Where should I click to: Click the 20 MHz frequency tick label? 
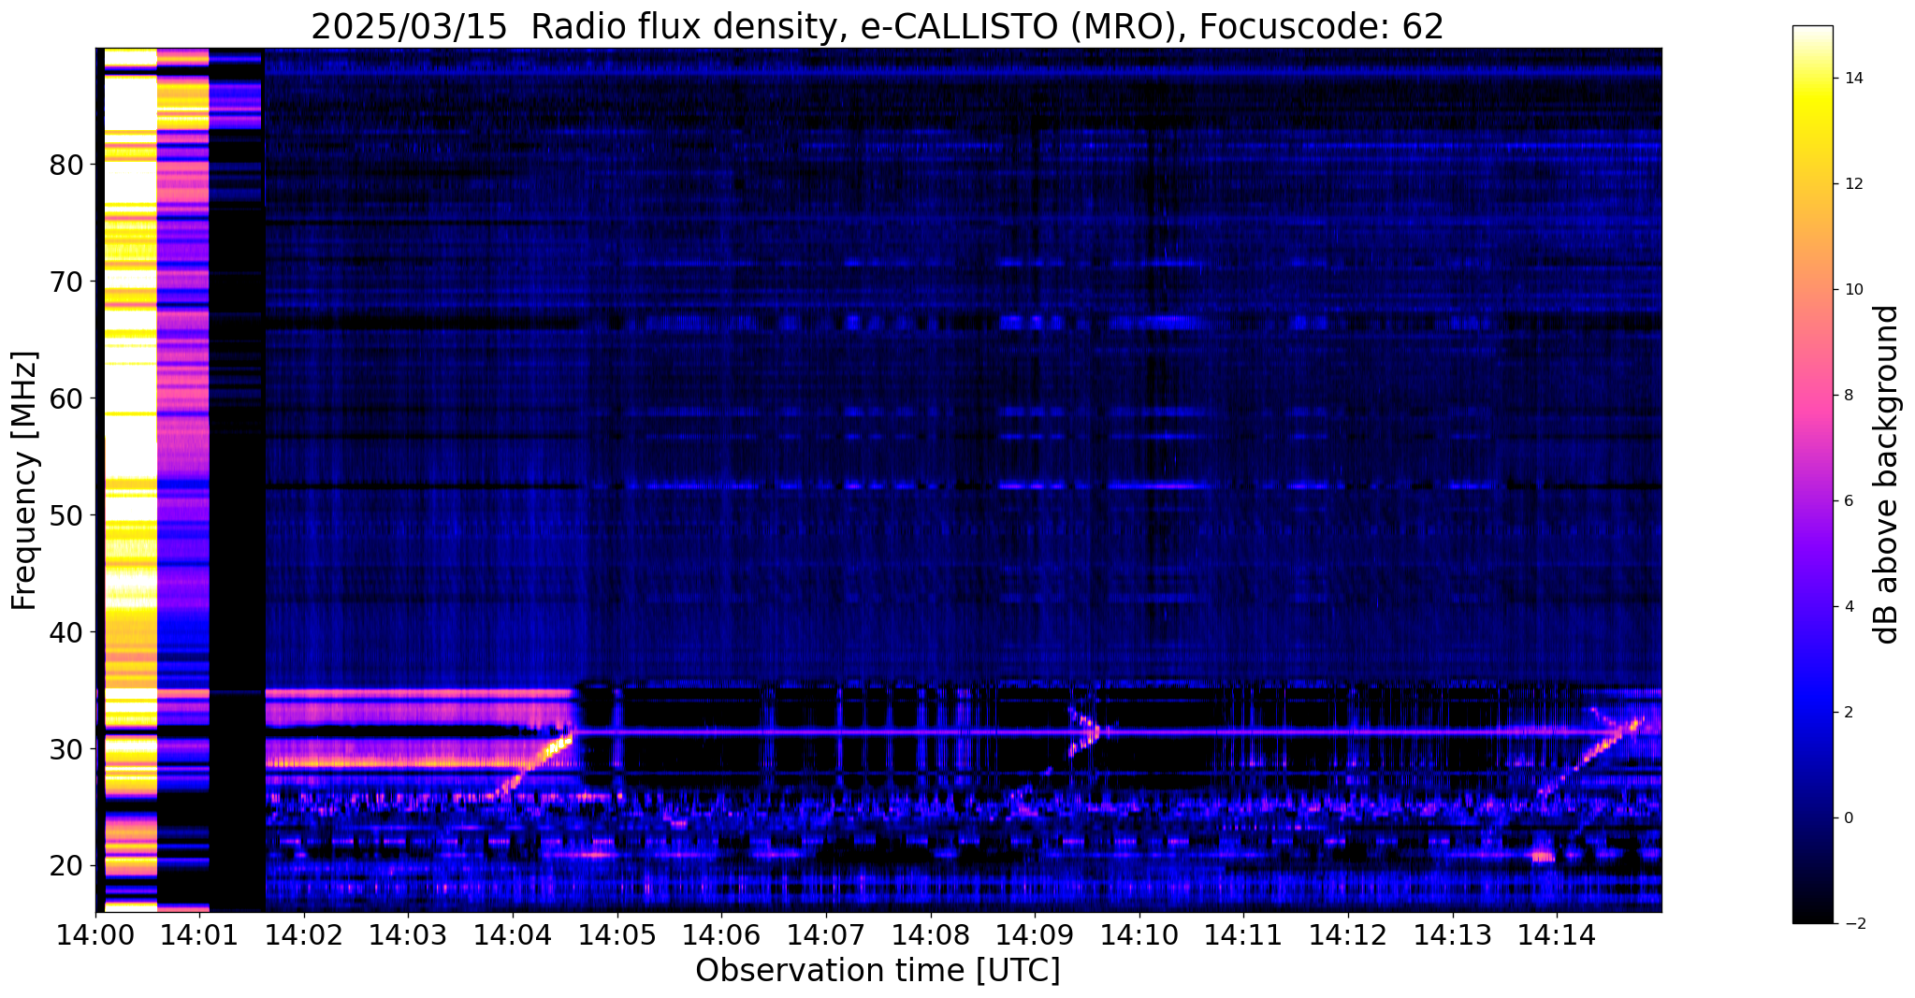(x=66, y=866)
